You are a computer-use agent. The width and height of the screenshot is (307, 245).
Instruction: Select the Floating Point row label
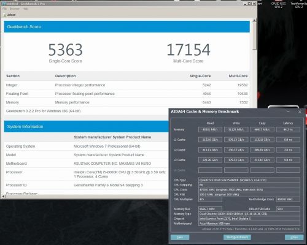[x=17, y=94]
